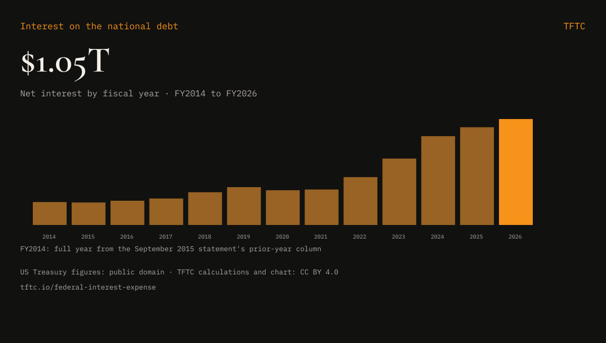Click the 2019 axis label
This screenshot has width=606, height=343.
click(244, 237)
